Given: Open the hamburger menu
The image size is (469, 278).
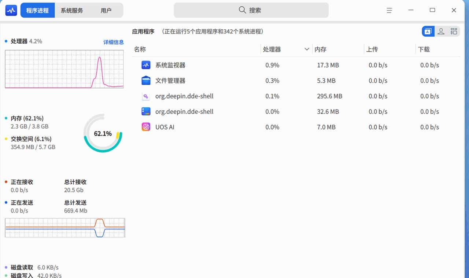Looking at the screenshot, I should 389,10.
